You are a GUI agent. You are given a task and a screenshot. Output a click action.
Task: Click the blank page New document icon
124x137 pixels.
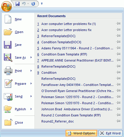point(8,19)
